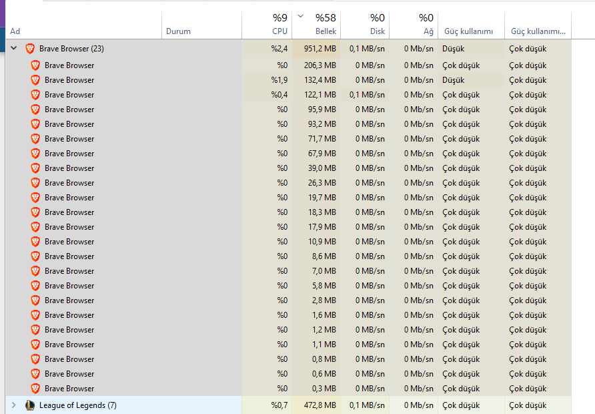Click the Brave icon of the 39,0 MB process
The image size is (595, 414).
(35, 168)
